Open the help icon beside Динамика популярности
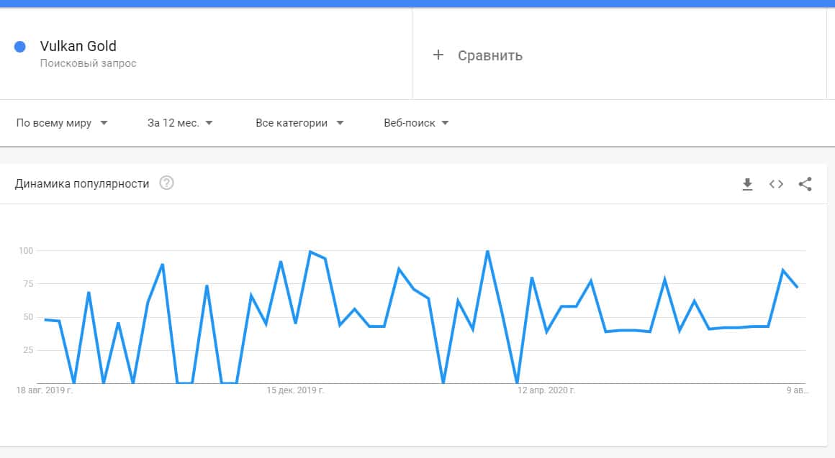Image resolution: width=835 pixels, height=458 pixels. point(167,183)
